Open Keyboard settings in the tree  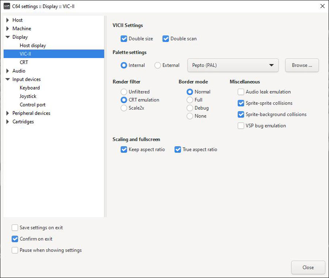(x=30, y=88)
